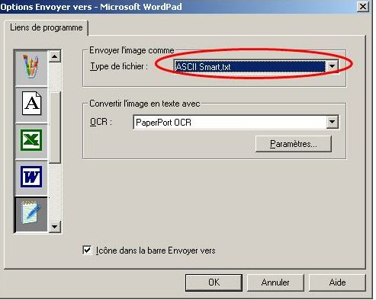The width and height of the screenshot is (376, 300).
Task: Toggle 'Icône dans la barre Envoyer vers' checkbox
Action: [87, 250]
